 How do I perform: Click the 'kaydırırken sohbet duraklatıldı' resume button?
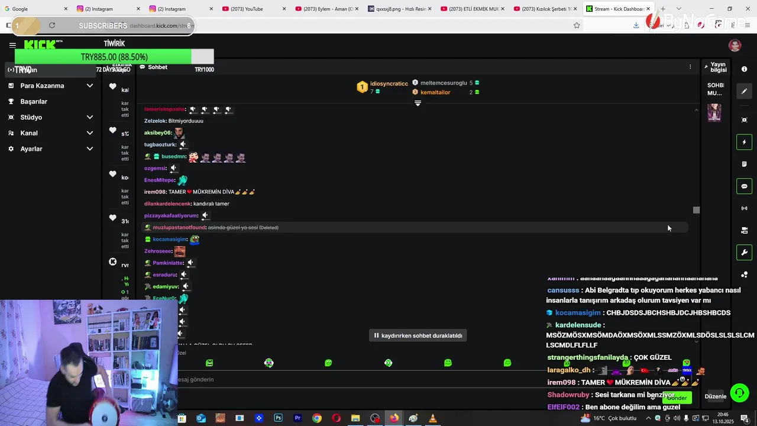(x=418, y=335)
